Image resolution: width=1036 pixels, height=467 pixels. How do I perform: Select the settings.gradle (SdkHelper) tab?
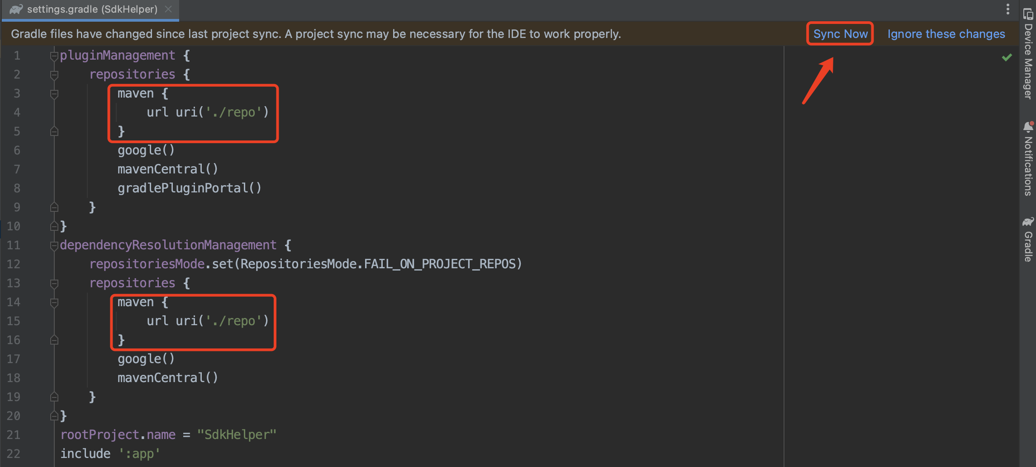click(90, 9)
